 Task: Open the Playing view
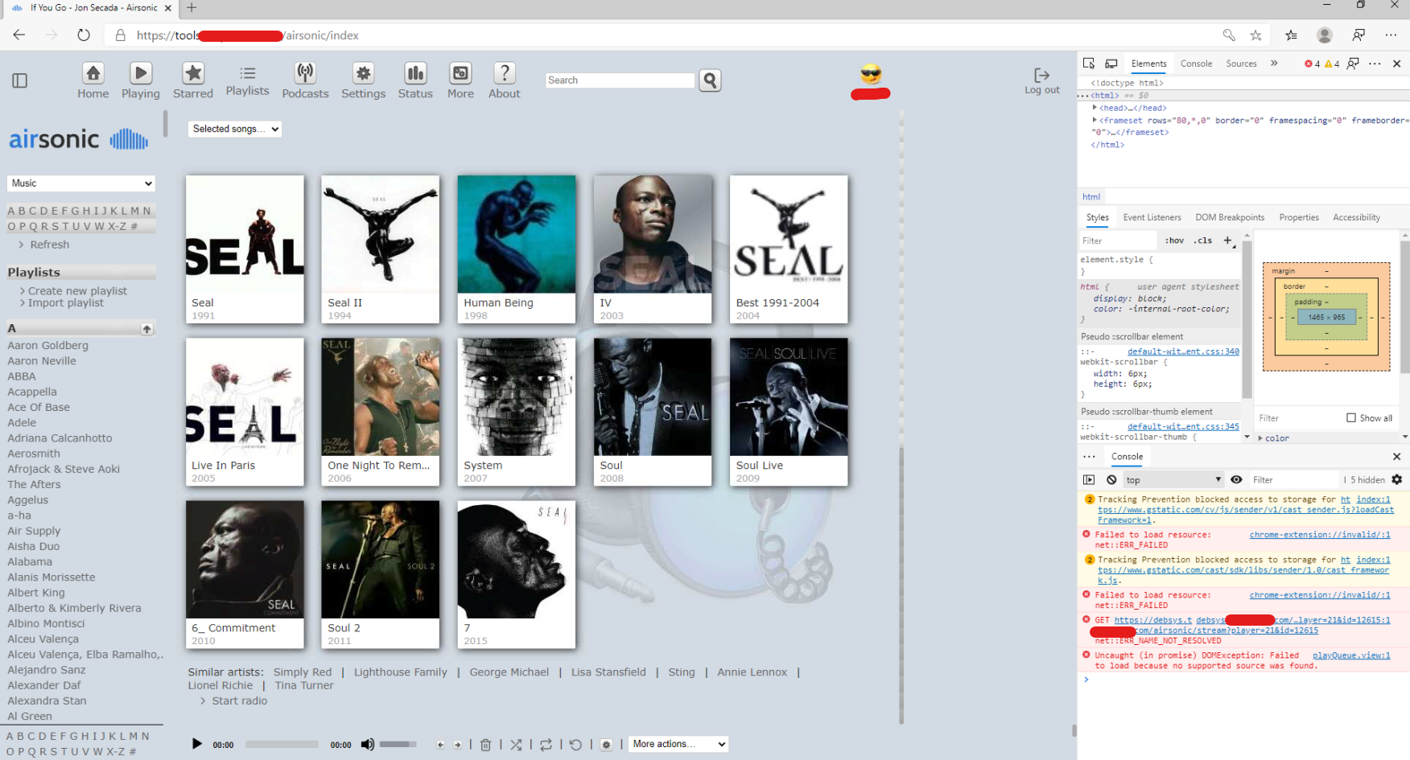point(141,80)
